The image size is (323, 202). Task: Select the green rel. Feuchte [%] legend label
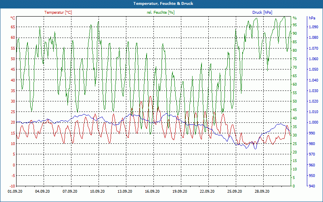(160, 13)
